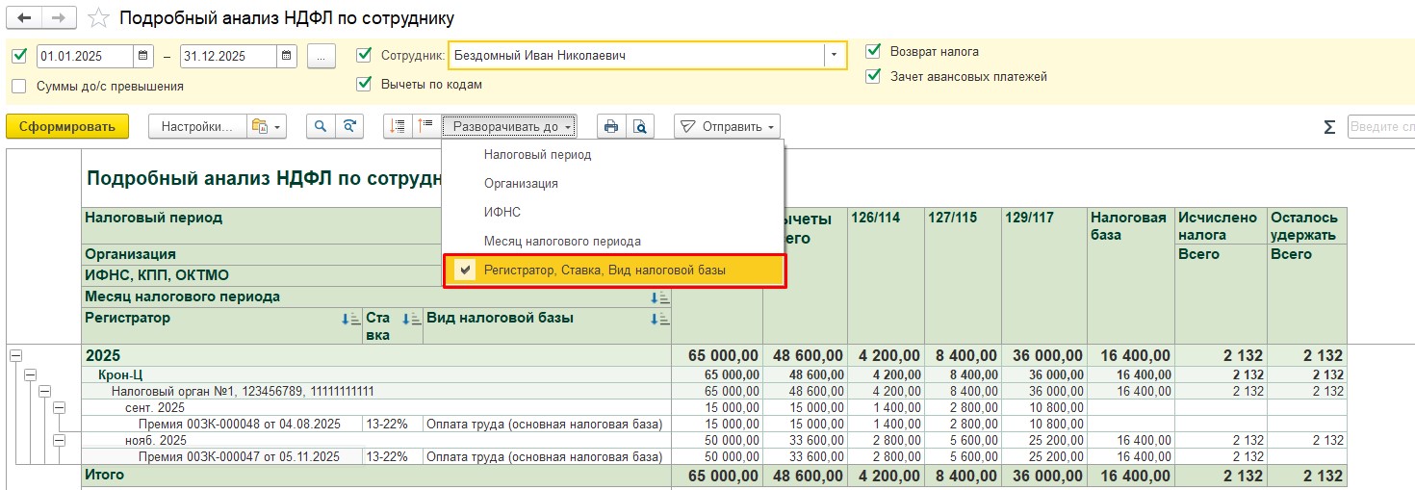Click the back navigation arrow
Screen dimensions: 1415x490
coord(25,18)
